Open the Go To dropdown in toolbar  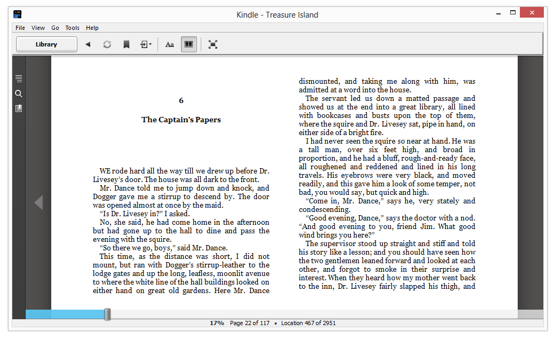pyautogui.click(x=146, y=44)
